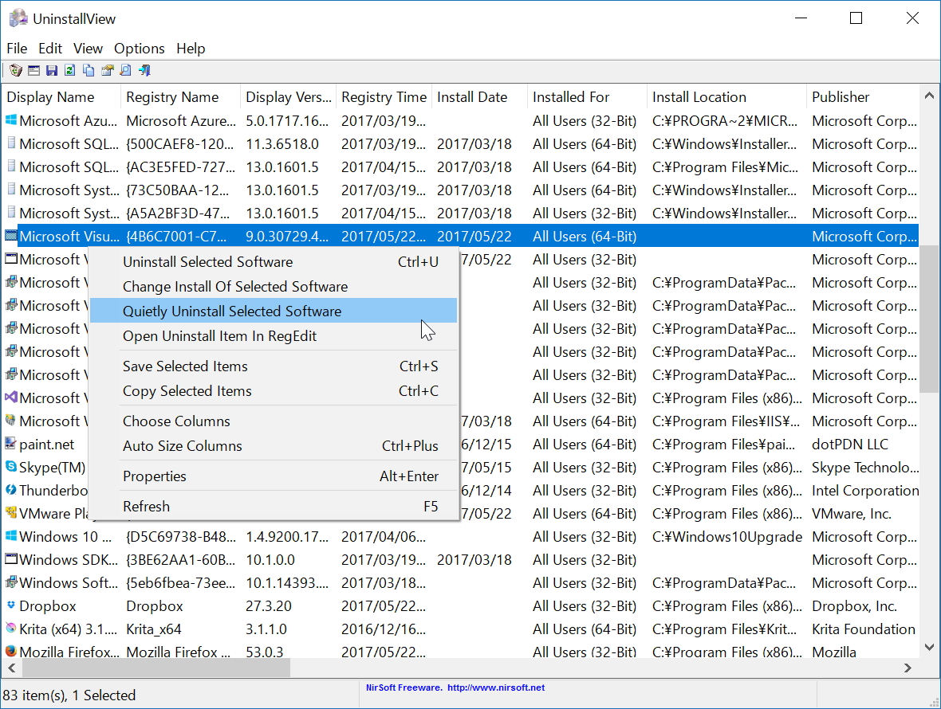Click the Mozilla Firefox row icon
The width and height of the screenshot is (941, 709).
tap(11, 651)
